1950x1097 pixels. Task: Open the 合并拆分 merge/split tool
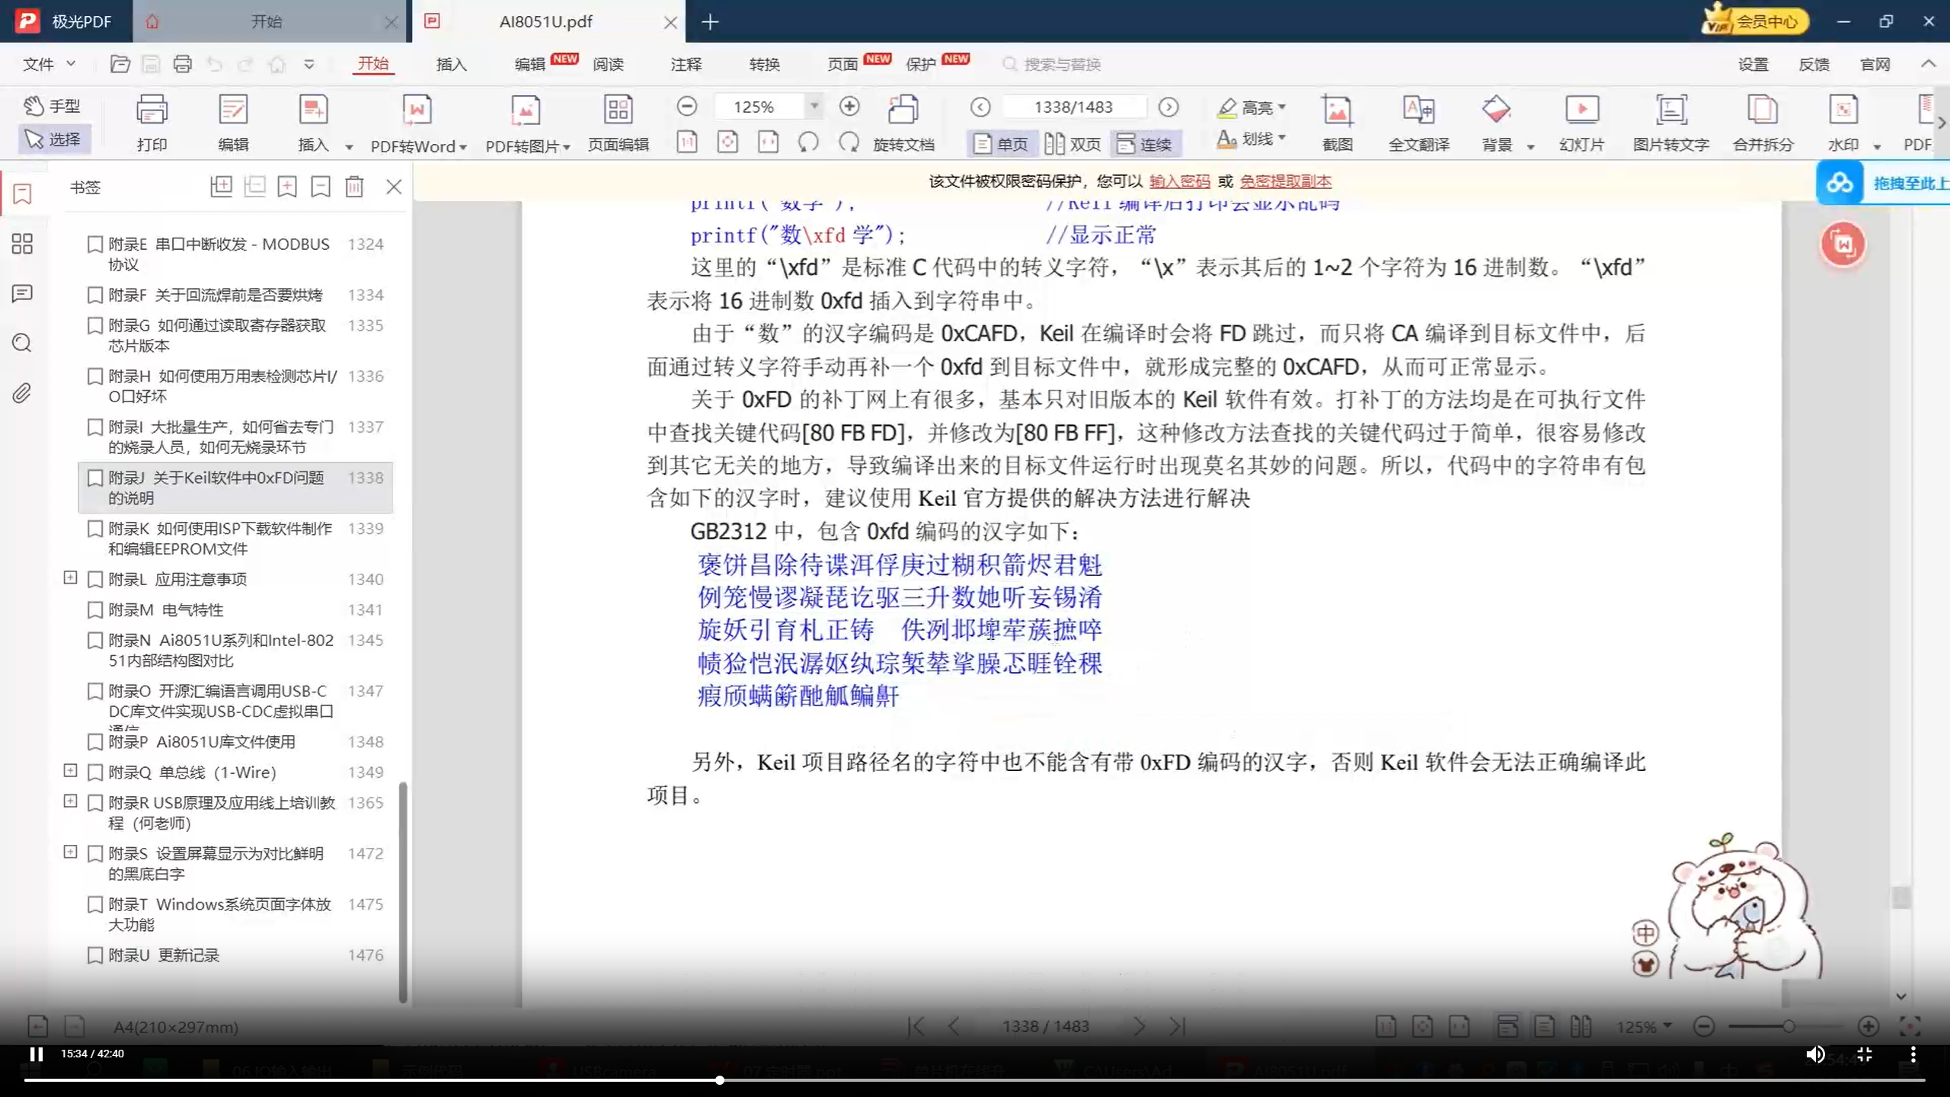[x=1763, y=122]
